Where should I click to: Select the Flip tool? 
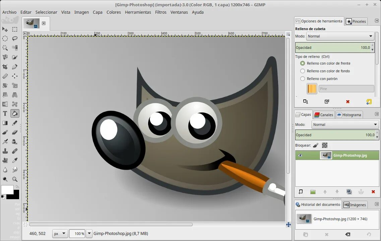click(x=5, y=104)
